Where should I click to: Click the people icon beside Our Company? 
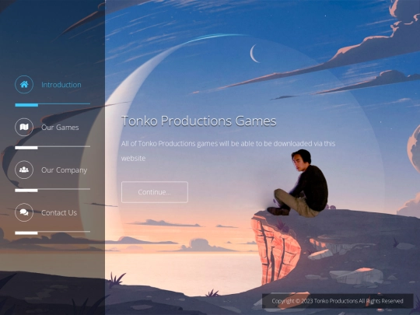click(24, 170)
